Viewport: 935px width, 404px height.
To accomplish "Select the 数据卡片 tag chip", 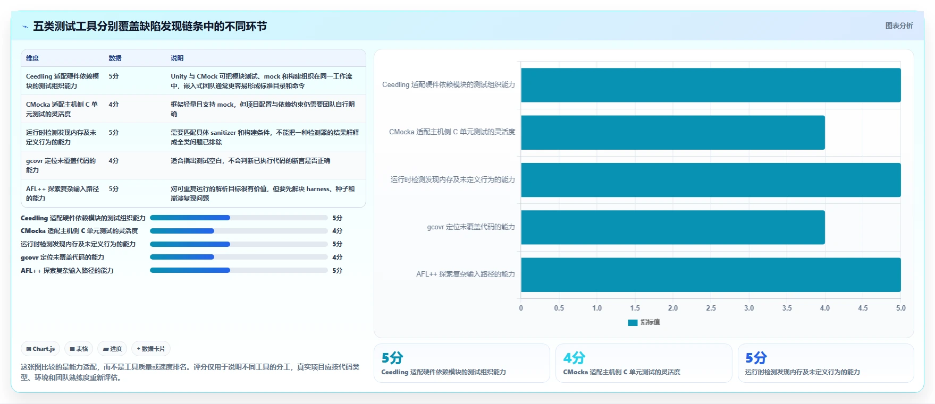I will [x=151, y=349].
